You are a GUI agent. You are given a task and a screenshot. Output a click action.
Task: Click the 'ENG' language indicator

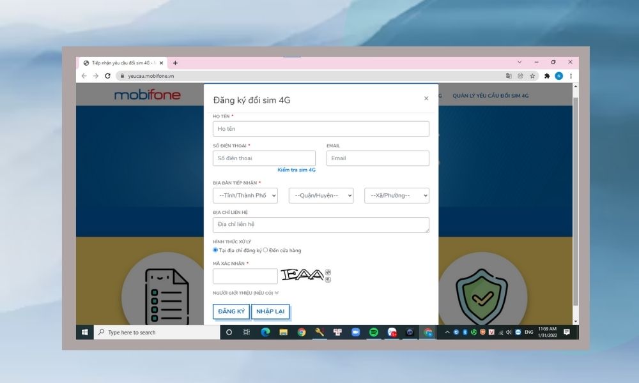pos(529,332)
